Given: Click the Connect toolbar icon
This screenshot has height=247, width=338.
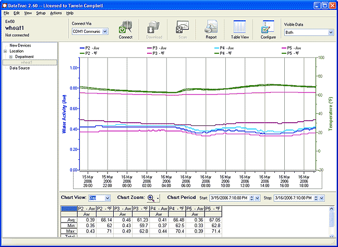Looking at the screenshot, I should click(x=126, y=27).
